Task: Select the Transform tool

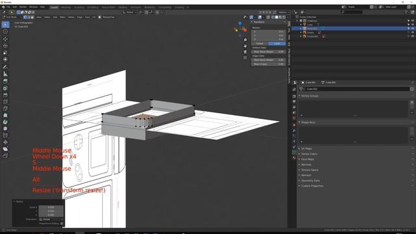Action: 5,59
